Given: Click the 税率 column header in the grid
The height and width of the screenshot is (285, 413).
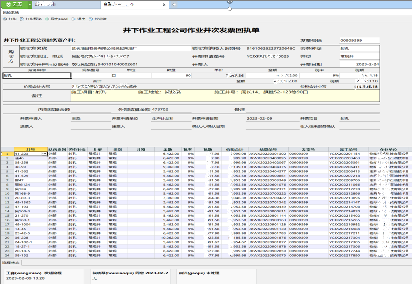Looking at the screenshot, I should pyautogui.click(x=187, y=149).
